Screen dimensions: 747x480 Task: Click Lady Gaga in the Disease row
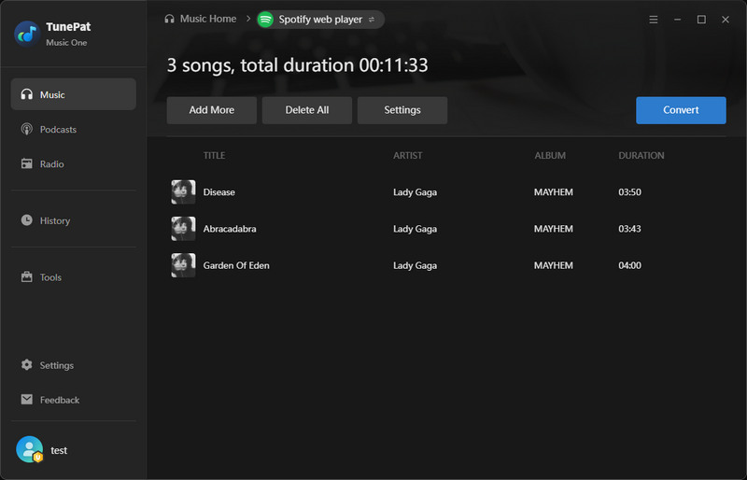pyautogui.click(x=415, y=192)
